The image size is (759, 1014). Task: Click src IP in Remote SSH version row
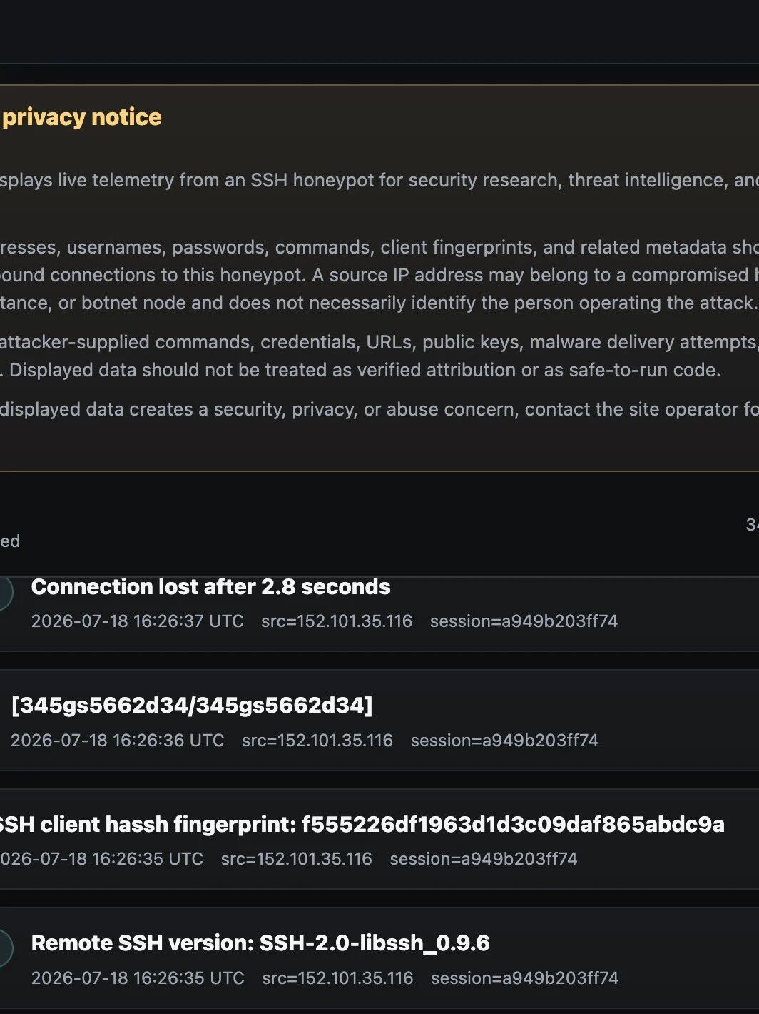pos(337,978)
